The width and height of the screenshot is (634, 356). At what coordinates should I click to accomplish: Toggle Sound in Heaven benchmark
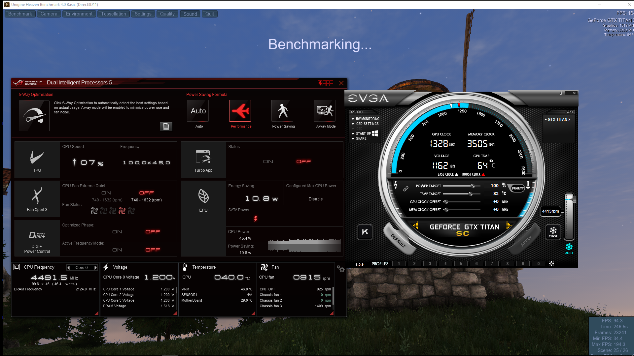[190, 14]
